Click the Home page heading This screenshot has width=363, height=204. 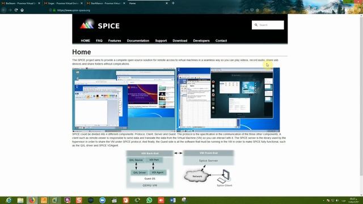(82, 52)
